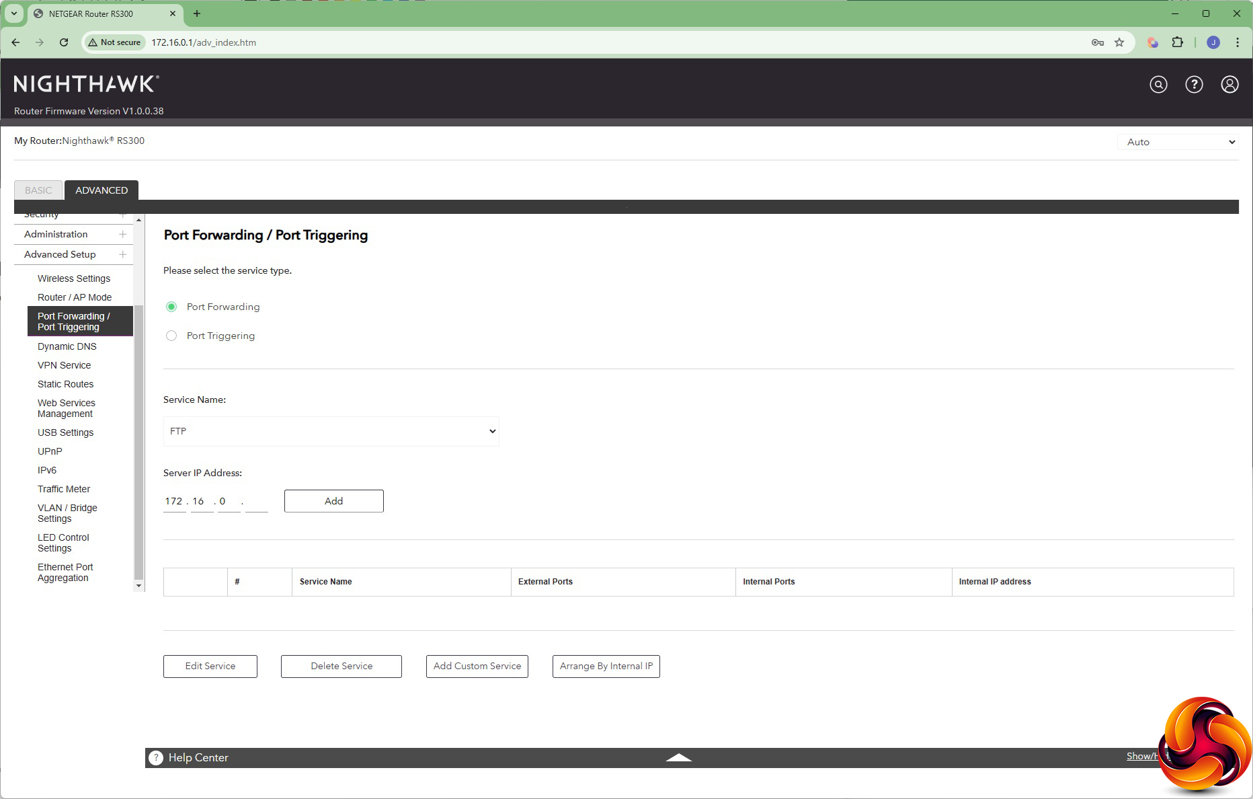The width and height of the screenshot is (1253, 799).
Task: Select the Port Triggering radio button
Action: tap(171, 336)
